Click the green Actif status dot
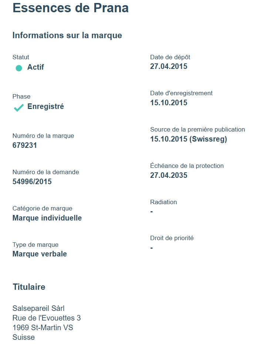This screenshot has height=345, width=253. point(19,68)
